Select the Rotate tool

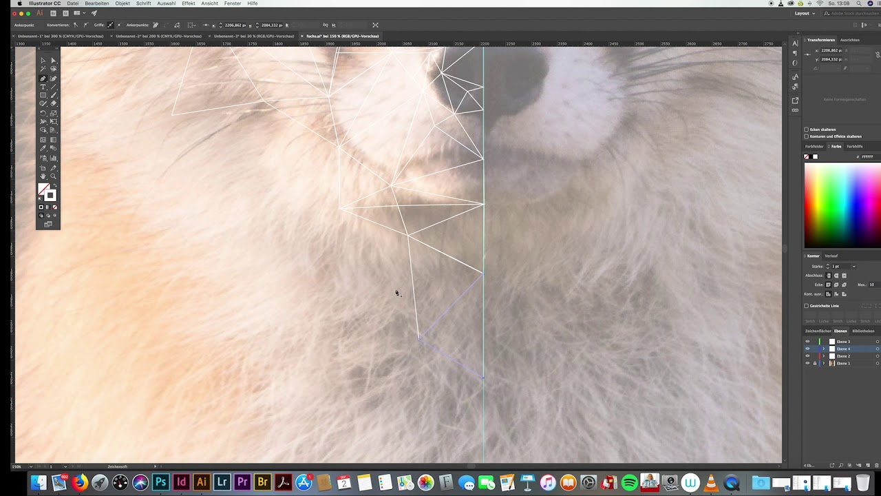43,113
